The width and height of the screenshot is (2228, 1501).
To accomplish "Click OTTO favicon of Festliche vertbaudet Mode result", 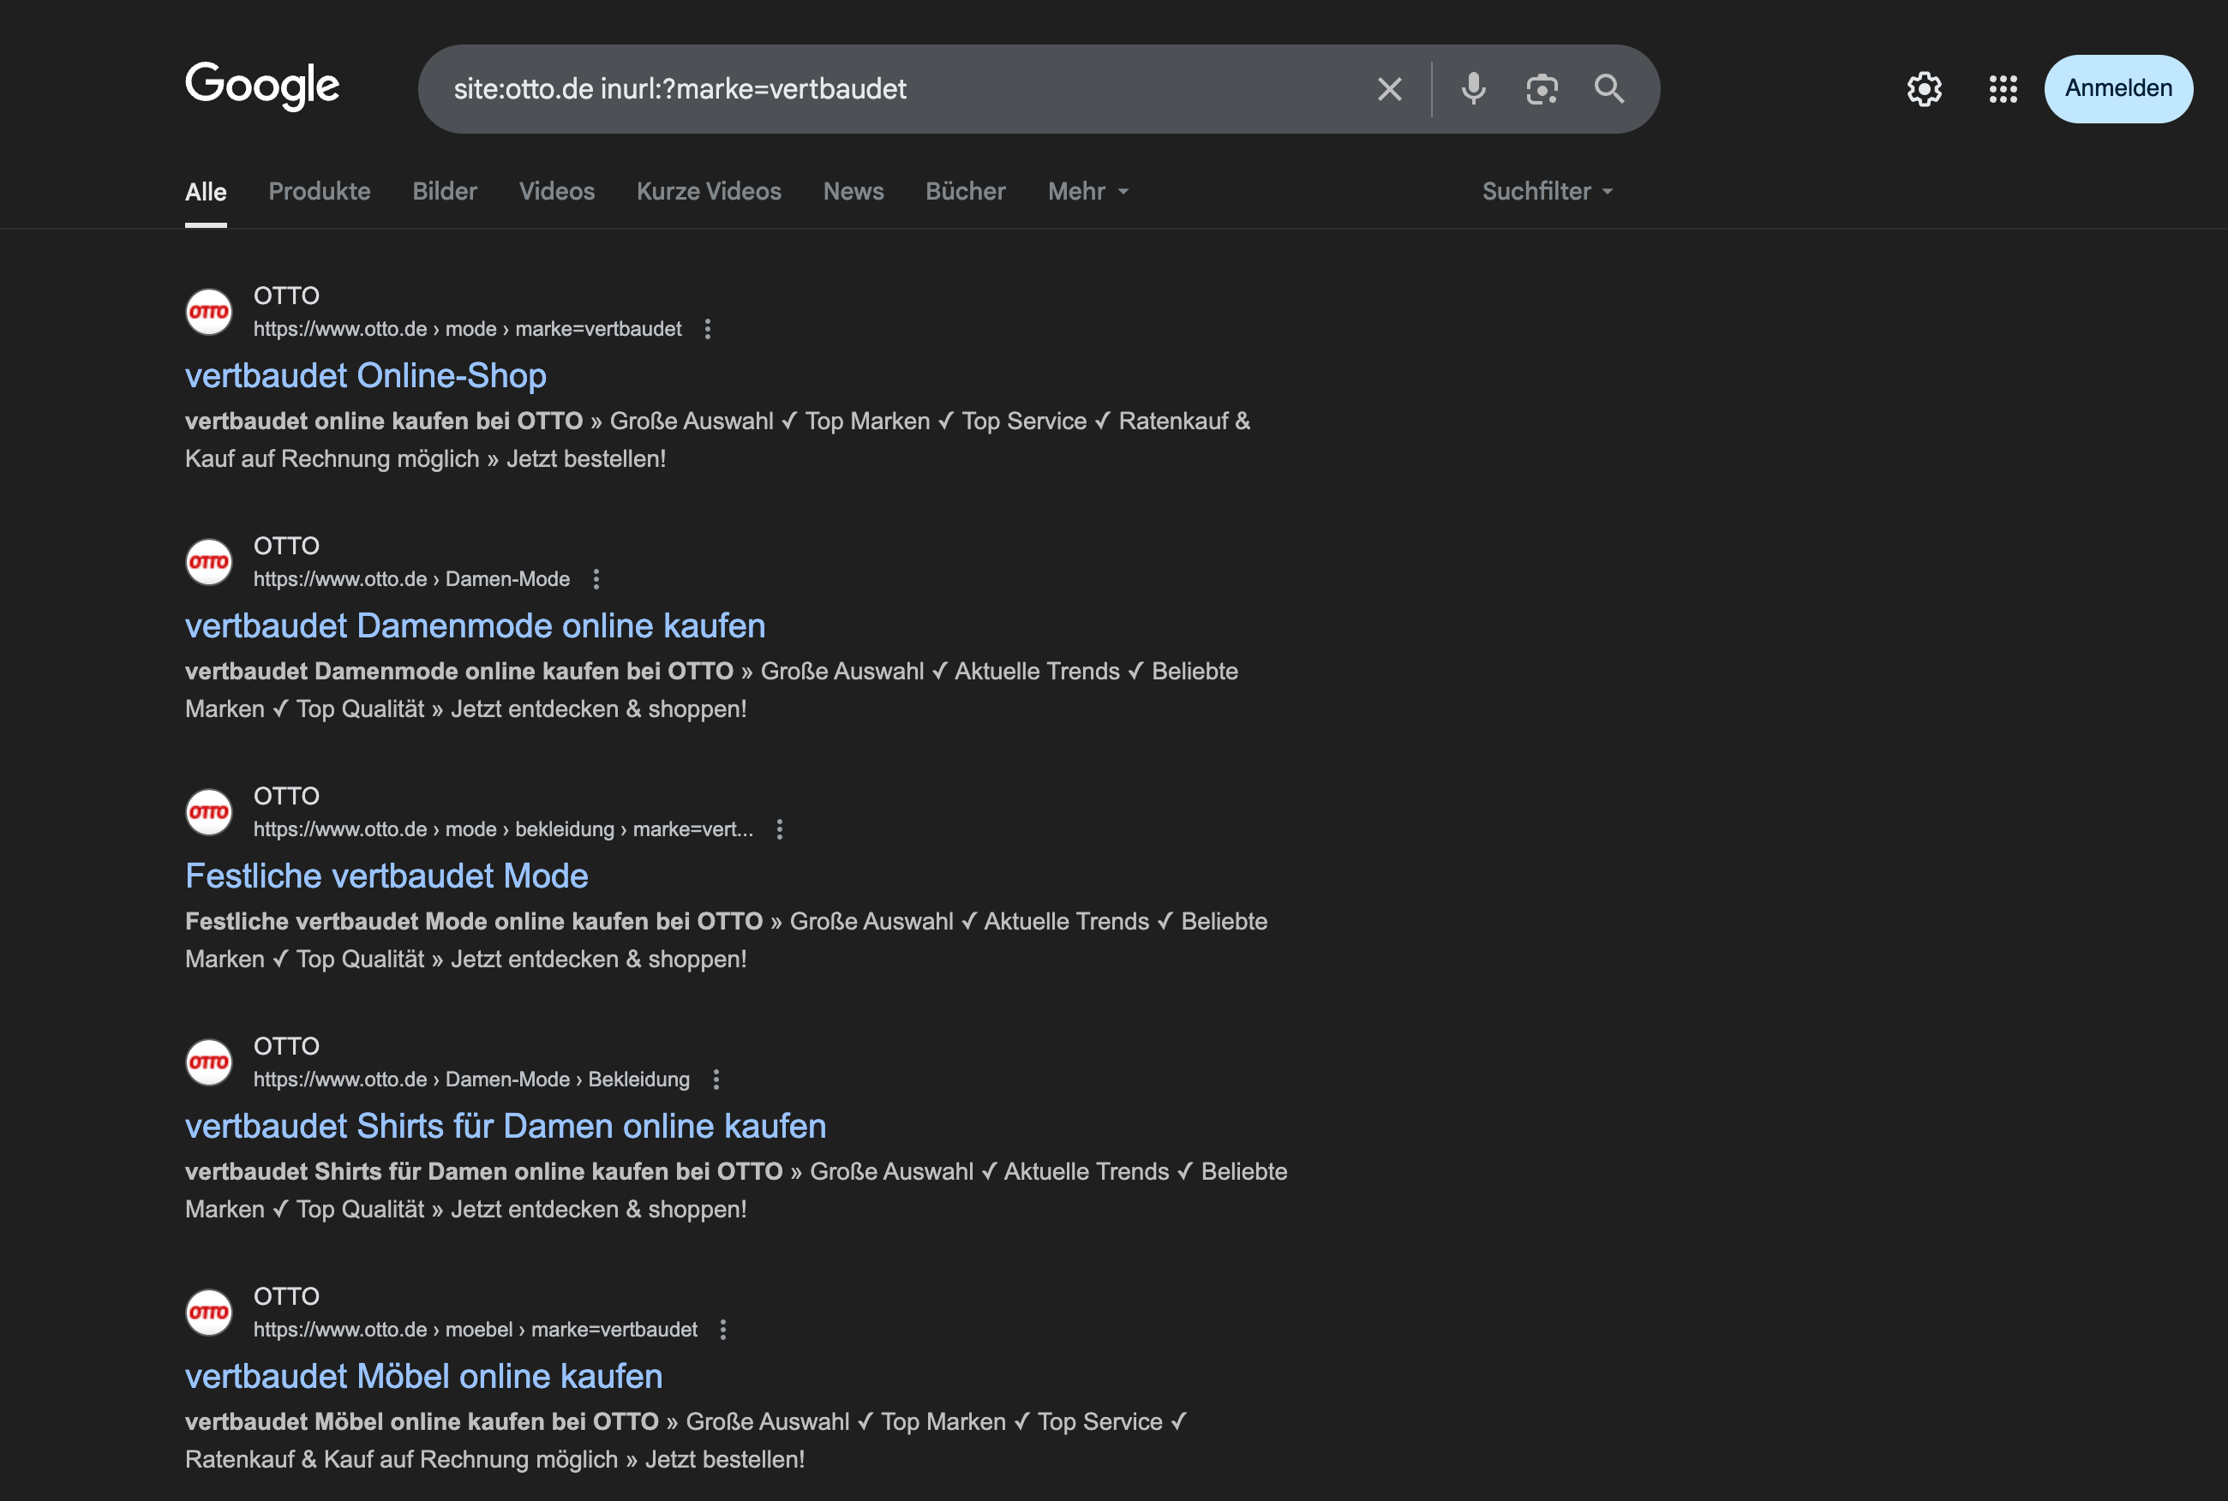I will (x=209, y=812).
